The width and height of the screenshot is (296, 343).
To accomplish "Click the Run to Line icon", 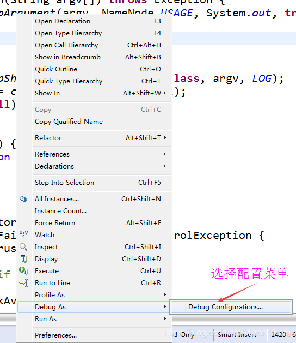I will pos(23,283).
